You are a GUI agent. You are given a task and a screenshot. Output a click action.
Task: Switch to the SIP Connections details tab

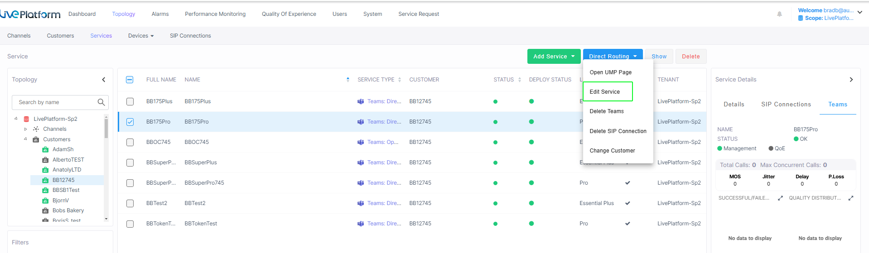point(786,105)
